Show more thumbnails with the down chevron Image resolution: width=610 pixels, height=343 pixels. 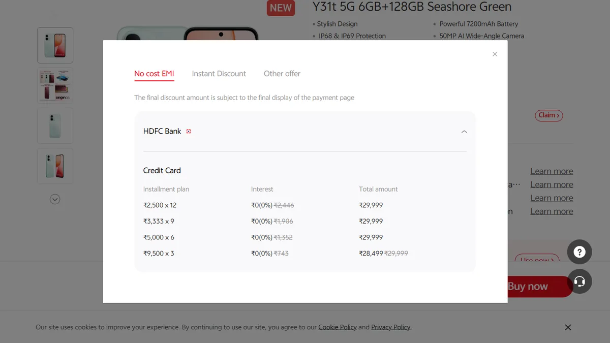55,199
